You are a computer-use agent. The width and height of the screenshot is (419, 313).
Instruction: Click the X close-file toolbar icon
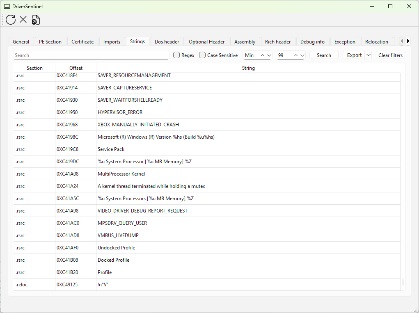tap(23, 19)
